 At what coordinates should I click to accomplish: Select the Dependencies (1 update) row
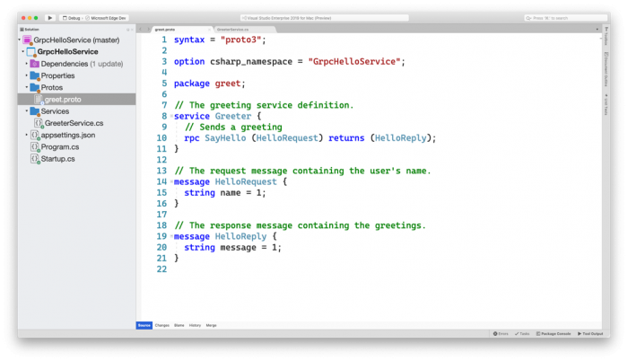pos(82,64)
